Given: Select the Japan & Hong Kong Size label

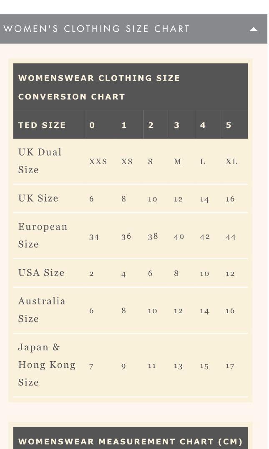Looking at the screenshot, I should pyautogui.click(x=47, y=365).
